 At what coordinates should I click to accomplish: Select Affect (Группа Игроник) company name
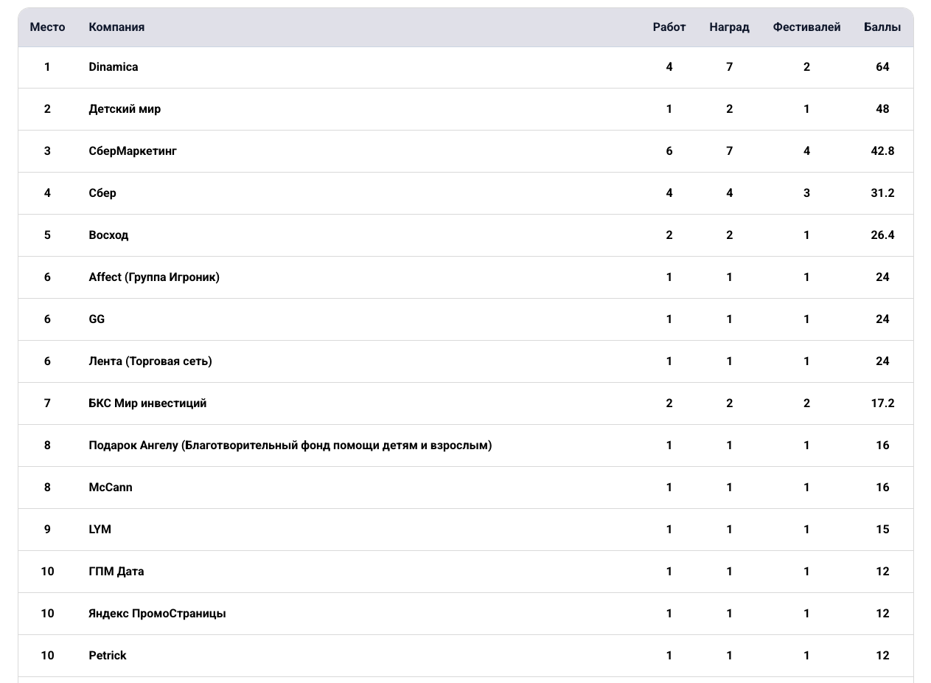point(154,277)
